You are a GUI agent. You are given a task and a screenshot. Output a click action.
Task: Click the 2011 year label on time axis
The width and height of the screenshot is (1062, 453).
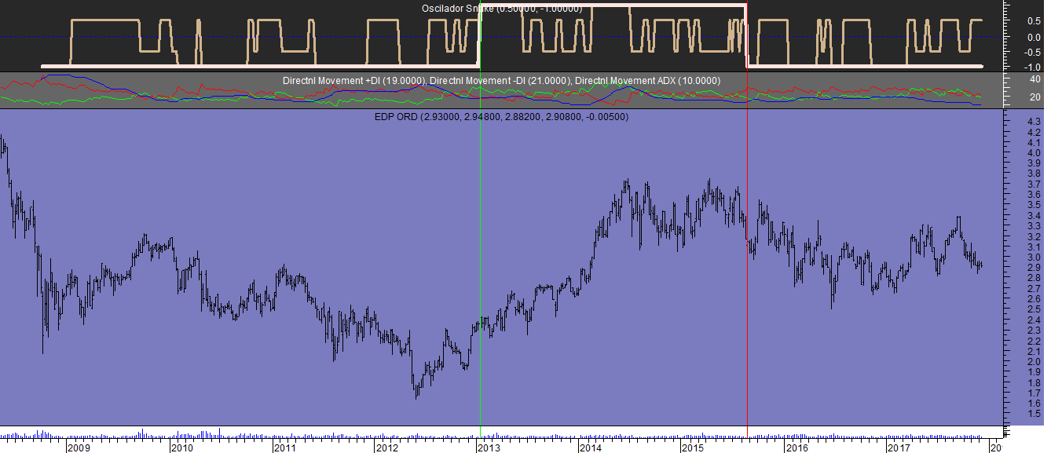[284, 448]
